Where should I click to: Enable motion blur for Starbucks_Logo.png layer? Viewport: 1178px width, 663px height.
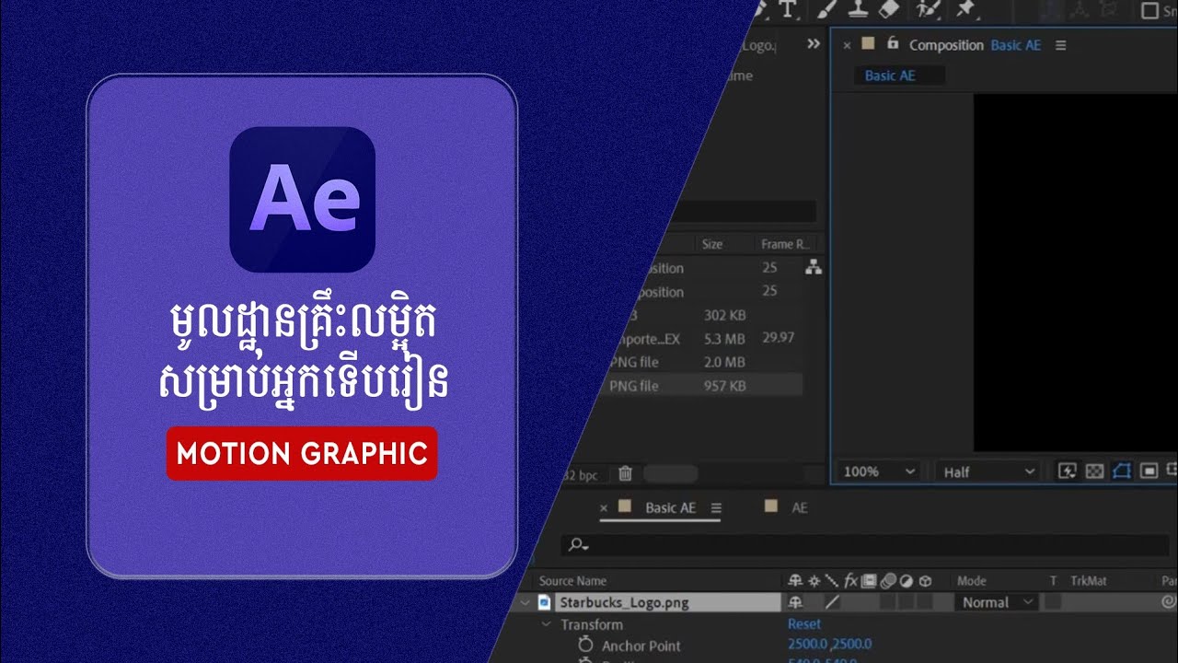[888, 602]
